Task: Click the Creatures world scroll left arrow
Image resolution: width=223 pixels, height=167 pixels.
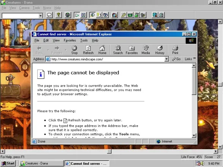Action: click(x=3, y=151)
